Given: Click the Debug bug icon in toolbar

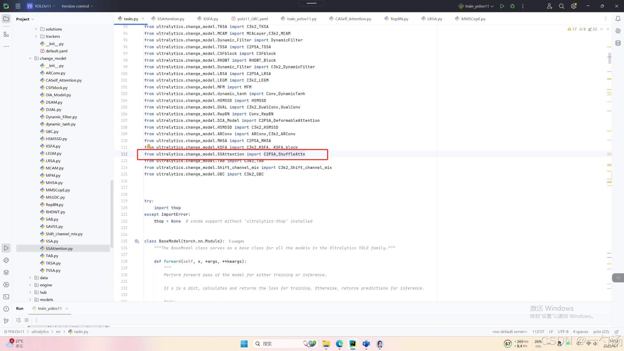Looking at the screenshot, I should point(513,6).
